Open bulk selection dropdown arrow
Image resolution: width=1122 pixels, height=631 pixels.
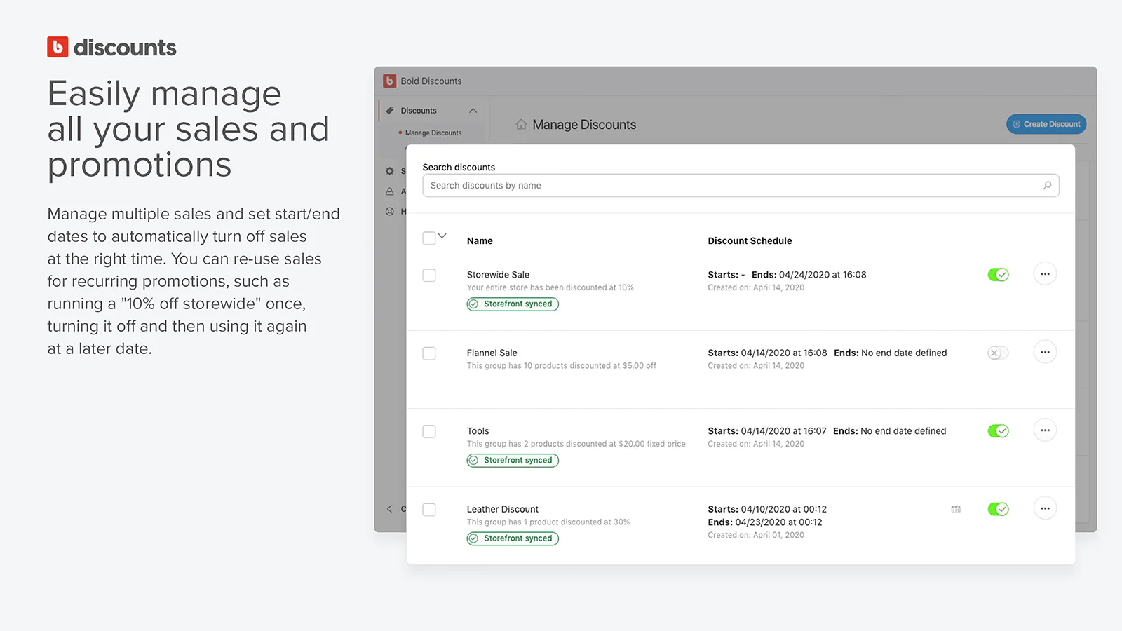pos(442,236)
